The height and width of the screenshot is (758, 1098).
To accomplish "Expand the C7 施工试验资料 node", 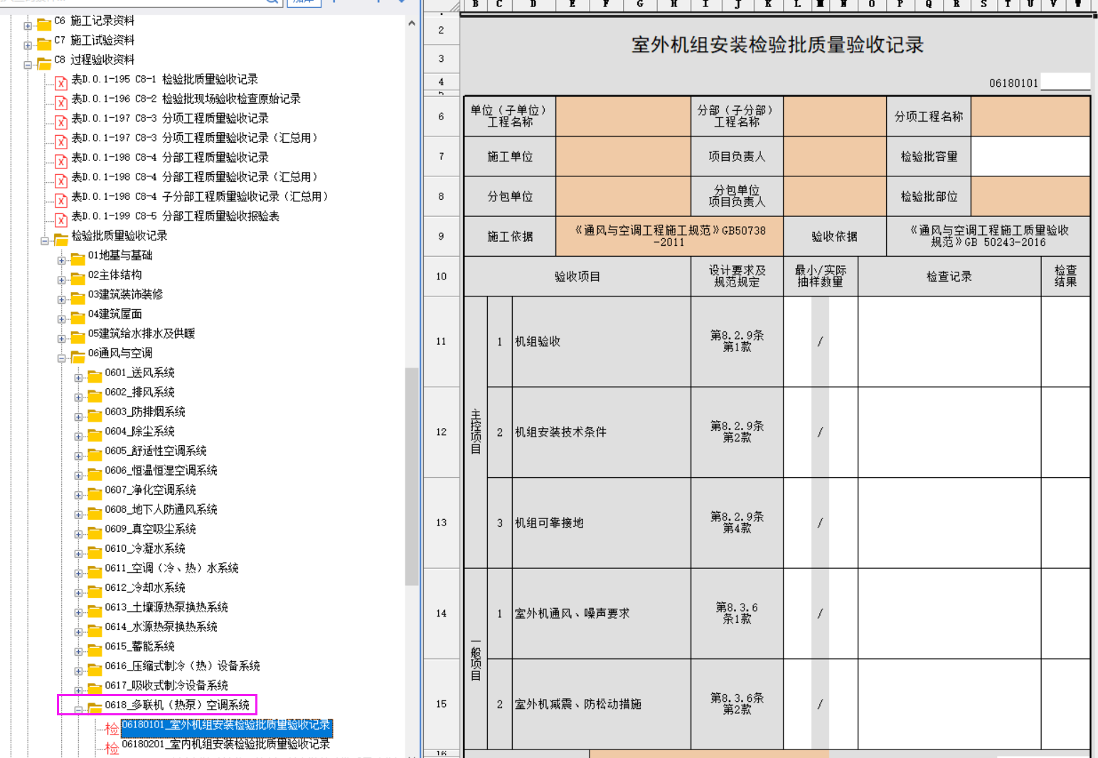I will pyautogui.click(x=28, y=45).
